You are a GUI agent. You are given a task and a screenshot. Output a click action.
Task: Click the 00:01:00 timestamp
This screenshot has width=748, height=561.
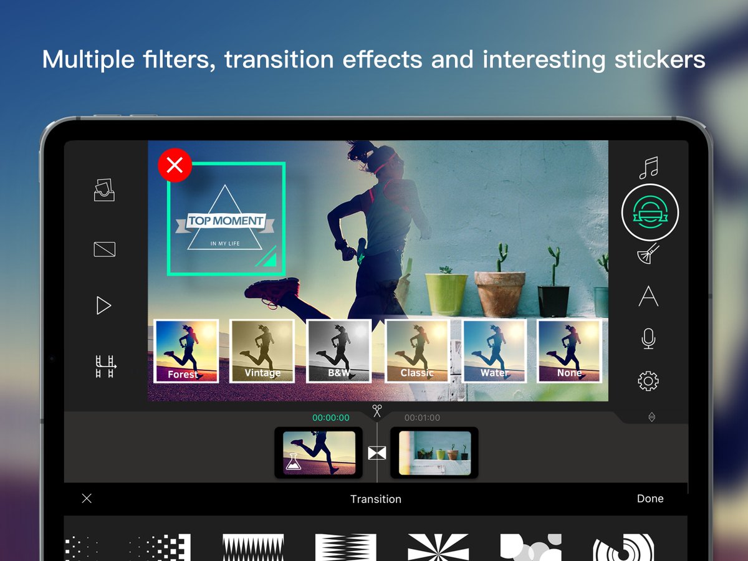422,418
